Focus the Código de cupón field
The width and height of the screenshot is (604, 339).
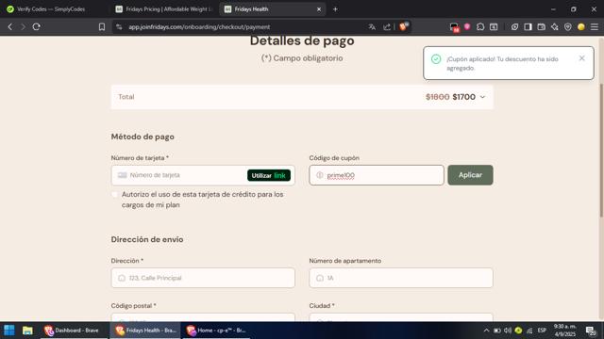[x=377, y=175]
